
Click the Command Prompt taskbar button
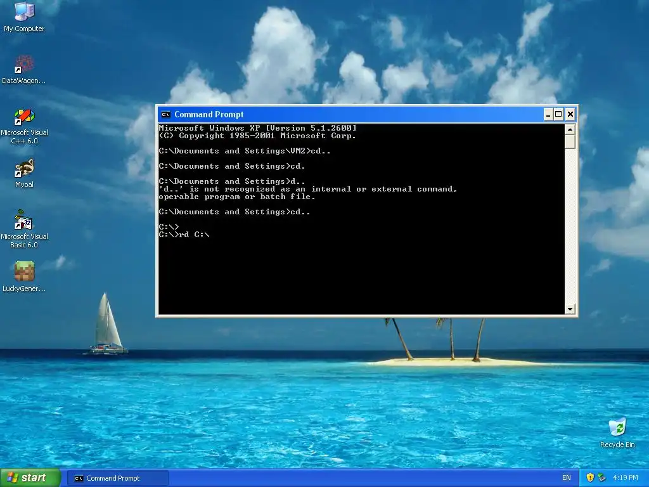click(117, 478)
